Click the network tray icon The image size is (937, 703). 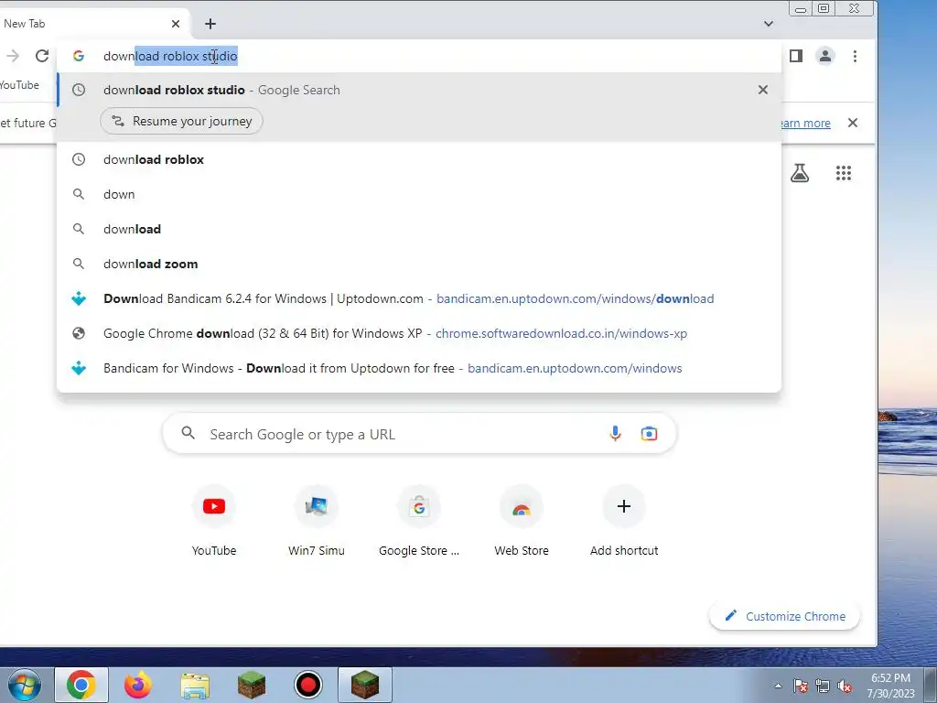click(823, 686)
